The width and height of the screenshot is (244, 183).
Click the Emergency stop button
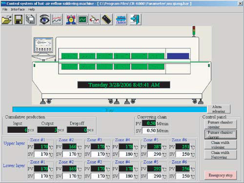pyautogui.click(x=221, y=175)
